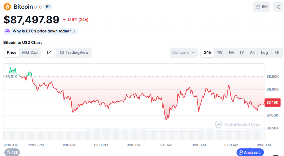The width and height of the screenshot is (284, 156).
Task: Expand the Analyze button chevron
Action: tap(260, 152)
